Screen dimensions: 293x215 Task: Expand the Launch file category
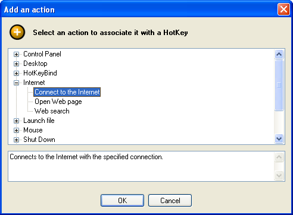click(16, 121)
